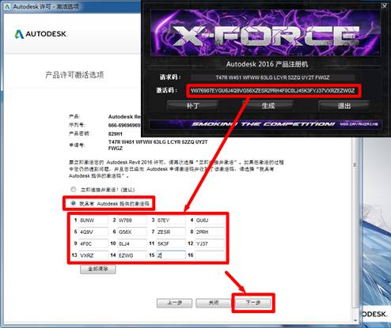
Task: Select the 立即连接并激活 radio option
Action: click(x=74, y=190)
